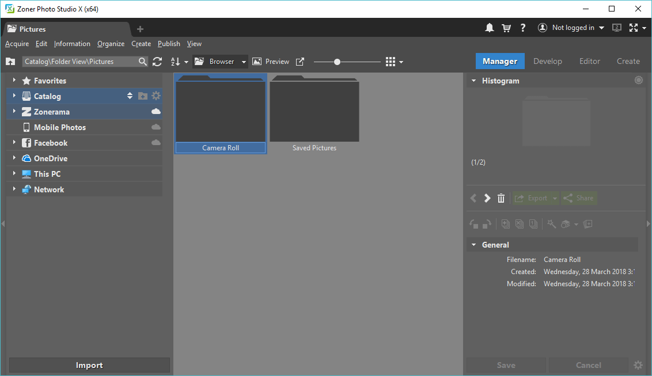The height and width of the screenshot is (376, 652).
Task: Open Catalog settings gear icon
Action: tap(156, 96)
